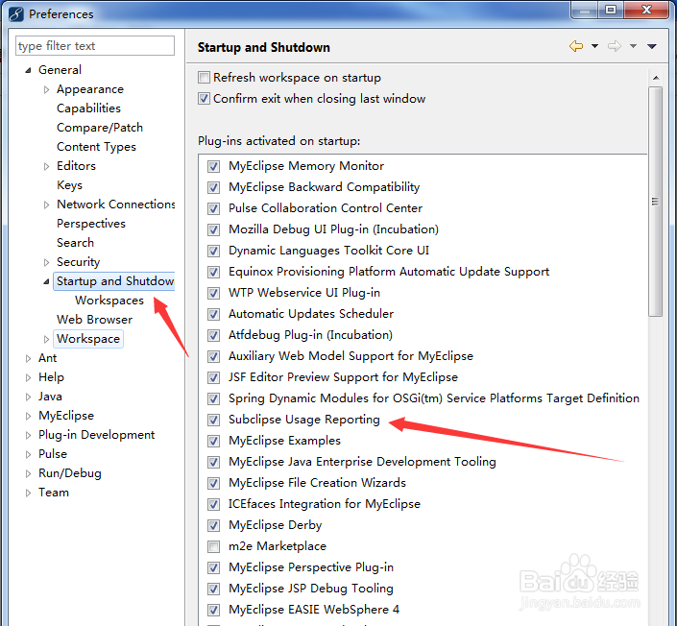The image size is (677, 626).
Task: Select Compare/Patch in the tree
Action: tap(100, 128)
